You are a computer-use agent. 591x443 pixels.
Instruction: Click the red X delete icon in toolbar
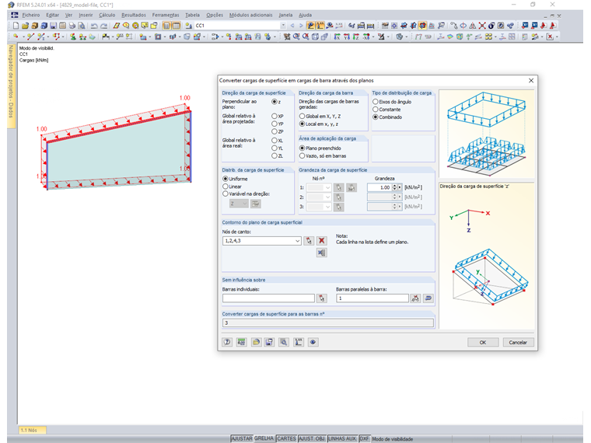coord(550,37)
